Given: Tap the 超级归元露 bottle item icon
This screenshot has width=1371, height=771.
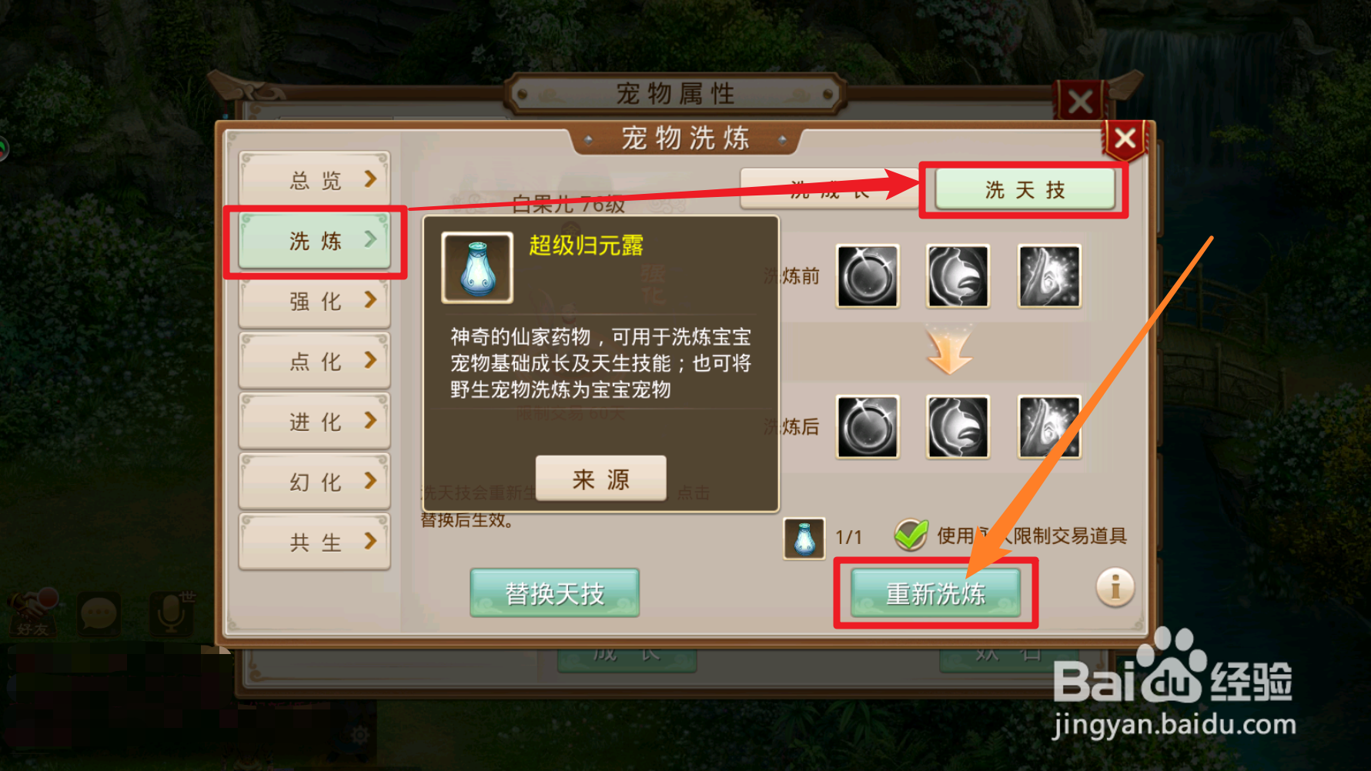Looking at the screenshot, I should [x=477, y=268].
